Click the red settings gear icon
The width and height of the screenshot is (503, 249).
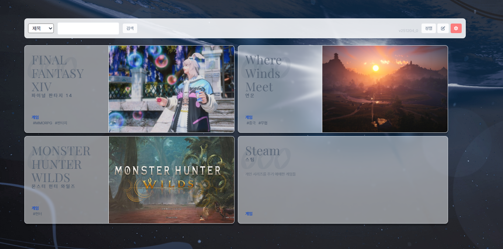(456, 28)
